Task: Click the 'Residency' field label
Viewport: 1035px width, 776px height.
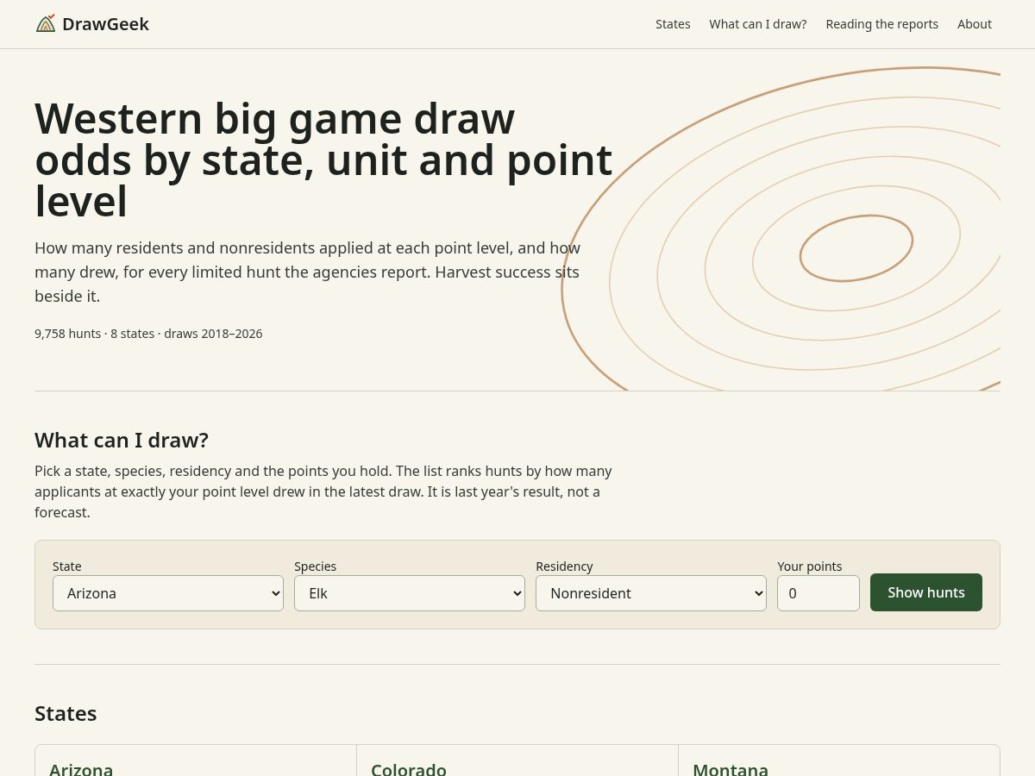Action: click(564, 566)
